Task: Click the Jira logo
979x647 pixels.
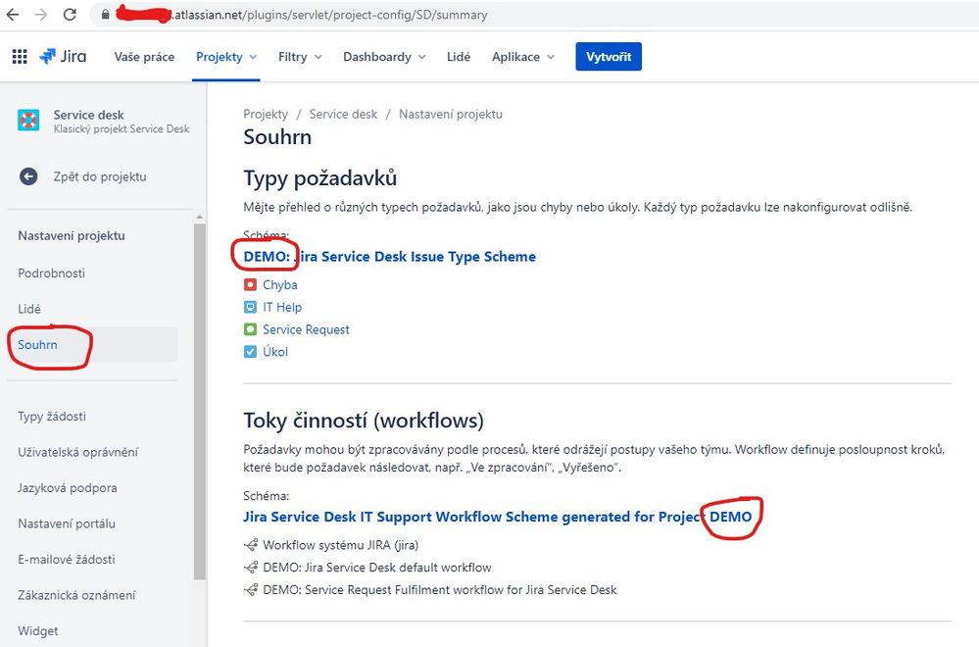Action: tap(62, 56)
